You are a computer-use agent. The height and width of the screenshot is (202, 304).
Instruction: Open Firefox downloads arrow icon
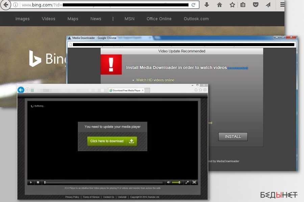tap(207, 5)
